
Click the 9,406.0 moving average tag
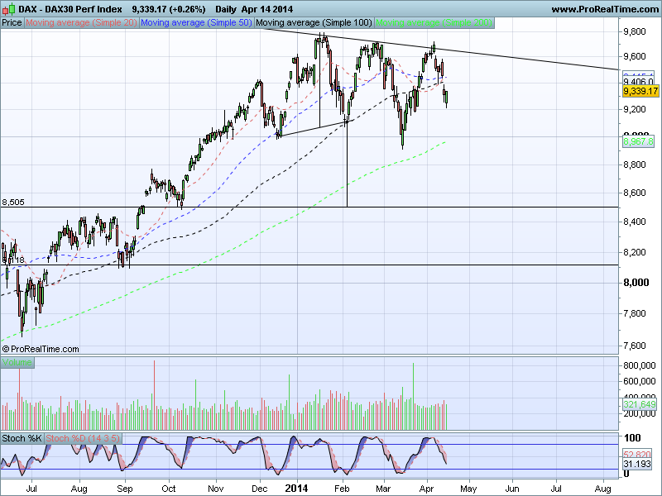pyautogui.click(x=638, y=81)
